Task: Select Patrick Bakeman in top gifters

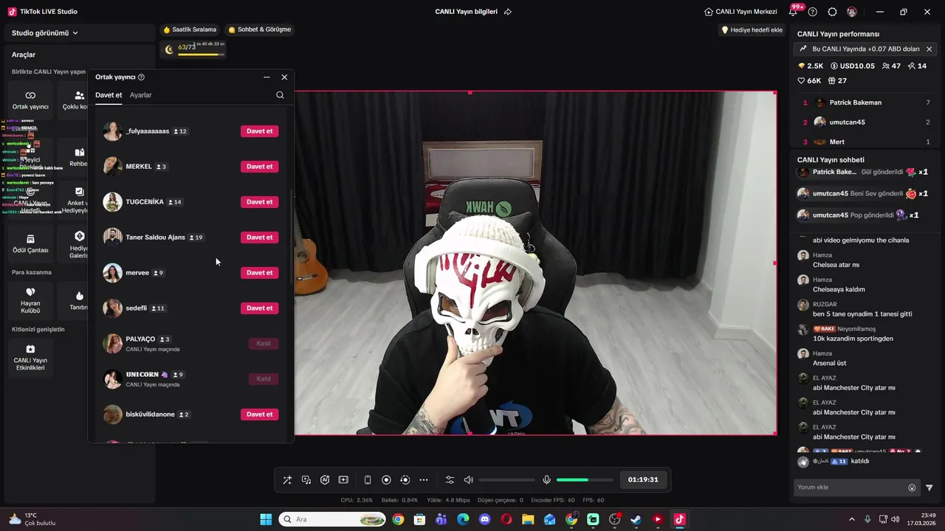Action: [x=867, y=103]
